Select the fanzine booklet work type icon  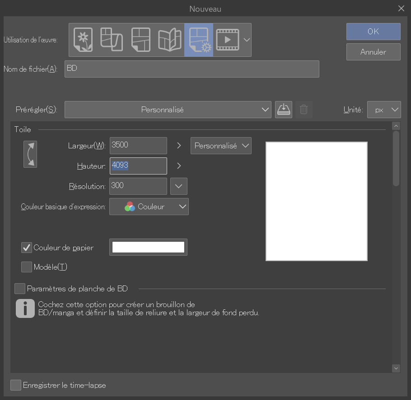point(169,40)
